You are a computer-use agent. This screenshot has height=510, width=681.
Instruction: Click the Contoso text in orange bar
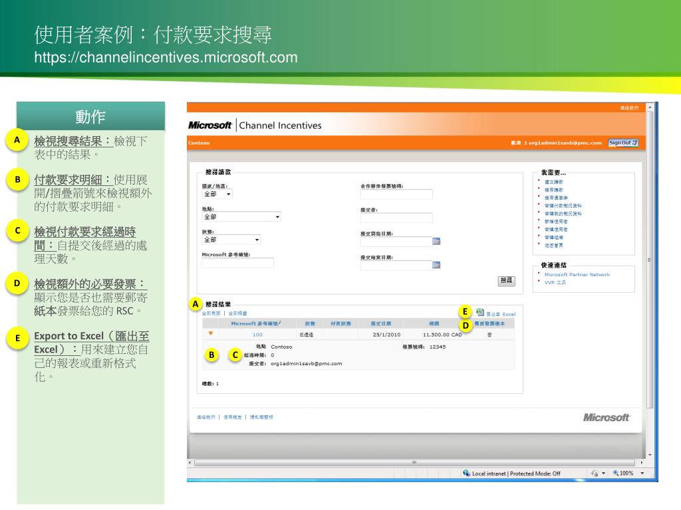[199, 143]
